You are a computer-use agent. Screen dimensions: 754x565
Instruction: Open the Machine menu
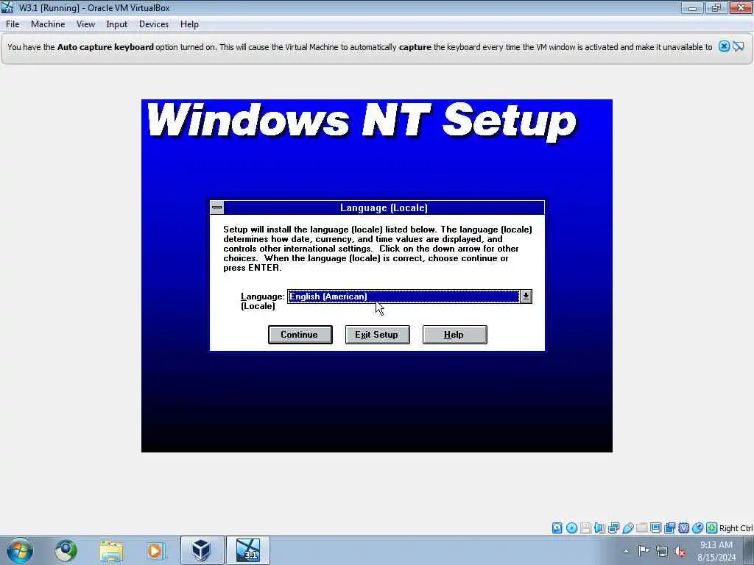pos(48,24)
